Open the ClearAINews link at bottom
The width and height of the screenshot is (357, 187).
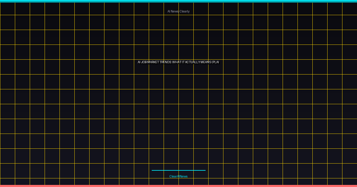178,176
